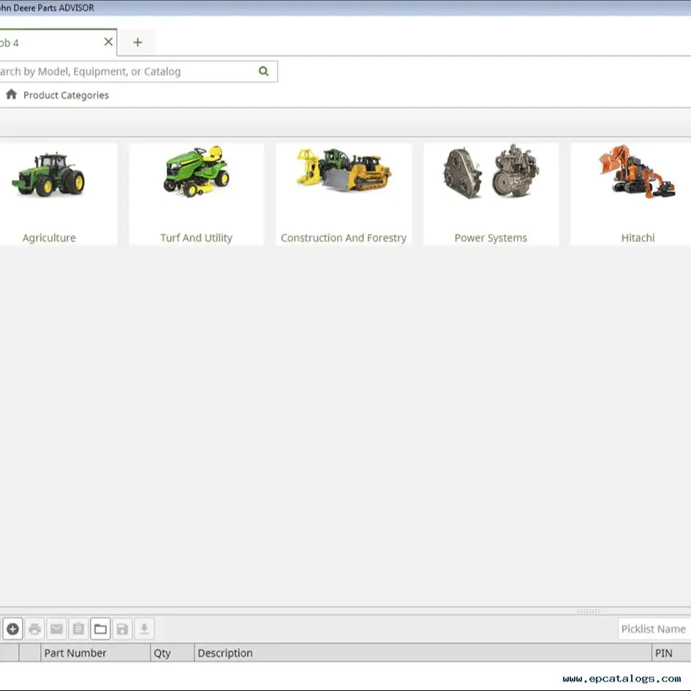This screenshot has width=691, height=691.
Task: Click the Description column header
Action: pos(423,653)
